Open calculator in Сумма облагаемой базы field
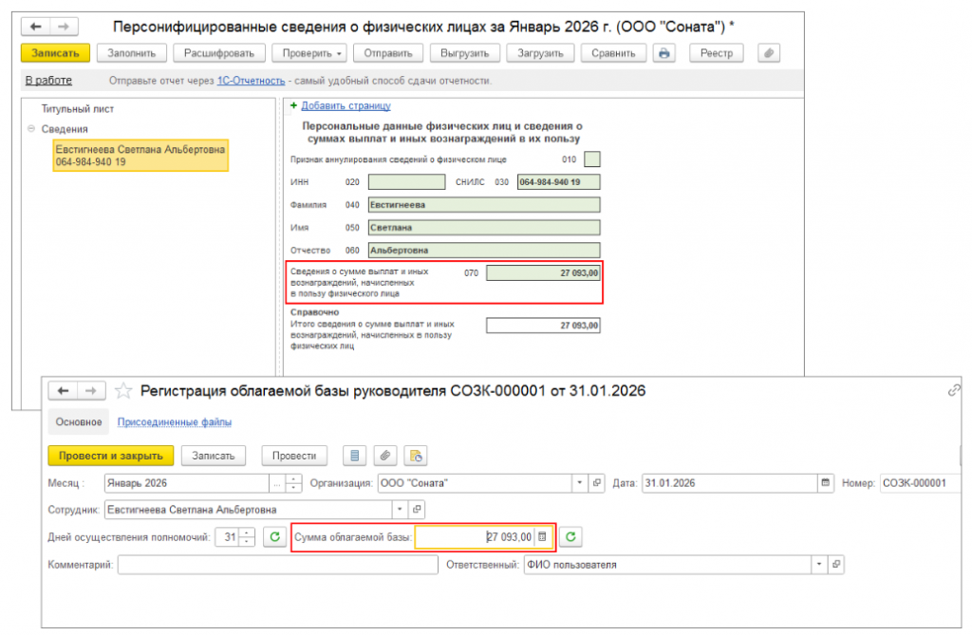Image resolution: width=972 pixels, height=635 pixels. point(542,536)
